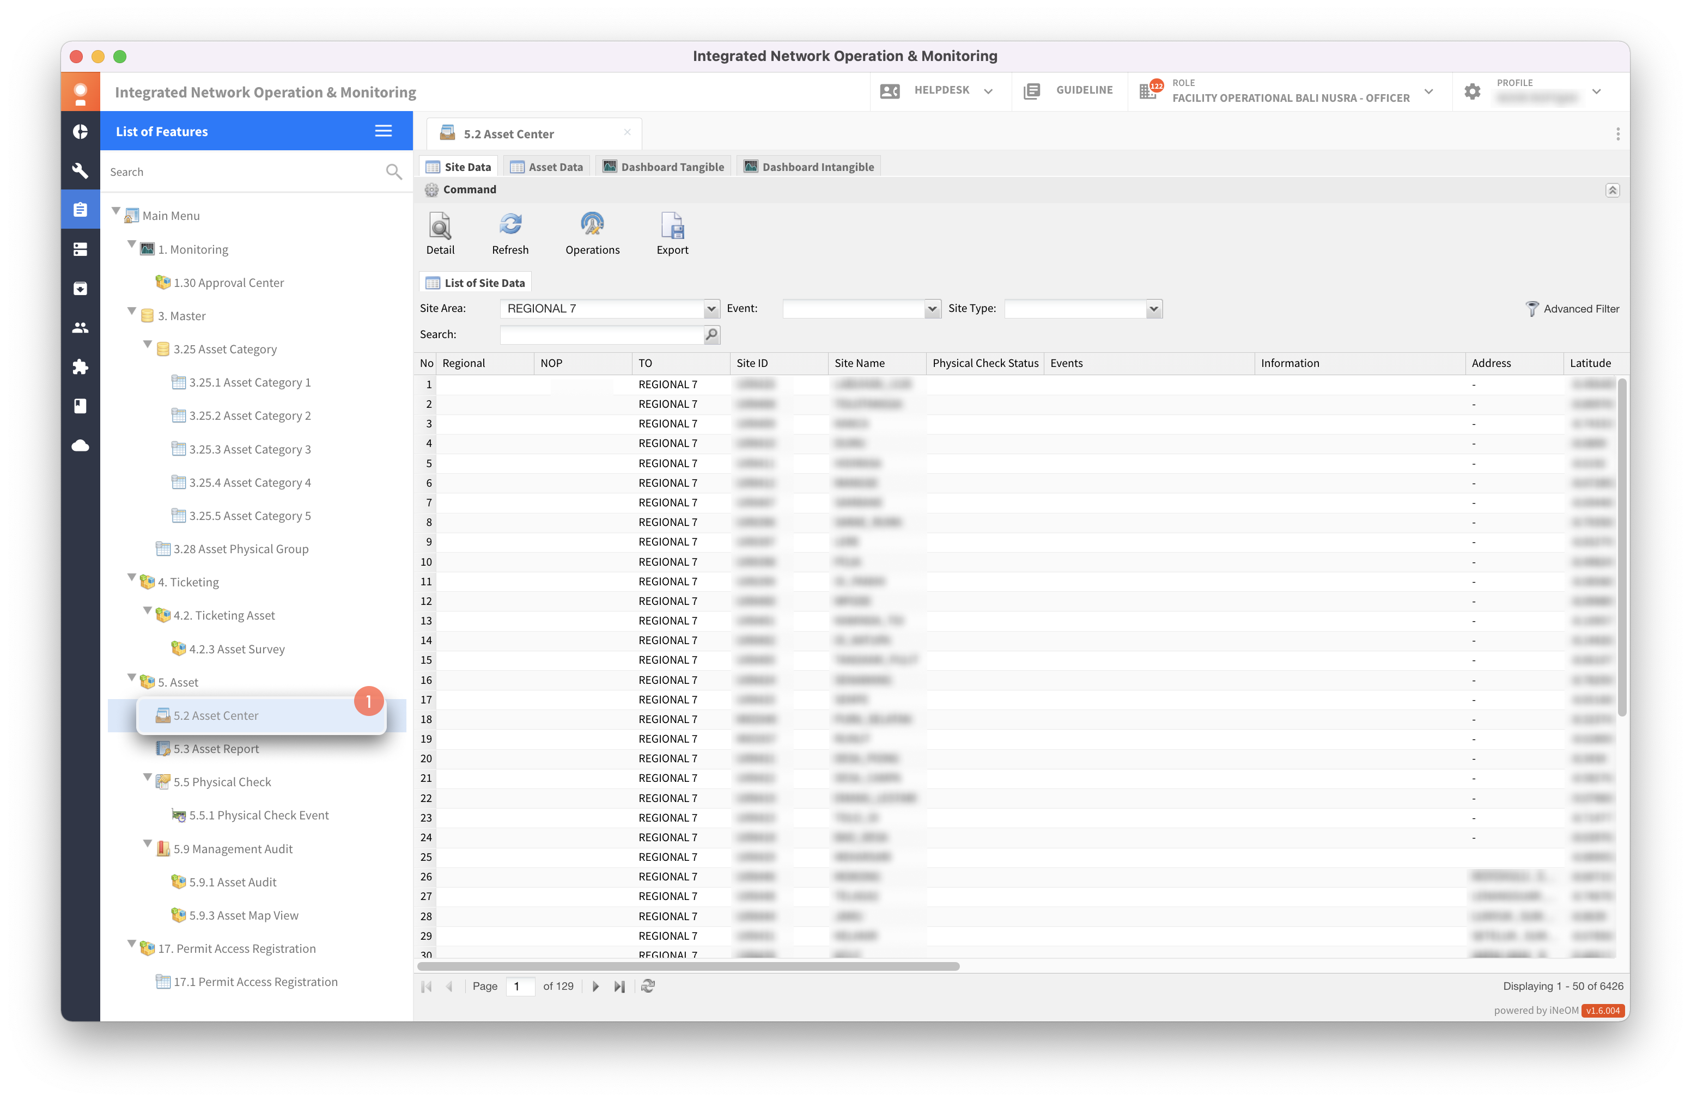The image size is (1691, 1102).
Task: Click the Detail command icon
Action: (440, 226)
